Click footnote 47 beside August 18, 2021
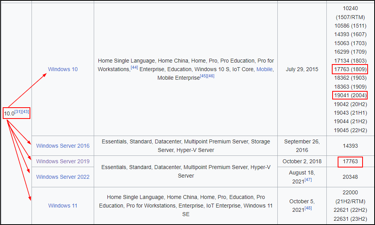The width and height of the screenshot is (375, 225). [308, 180]
